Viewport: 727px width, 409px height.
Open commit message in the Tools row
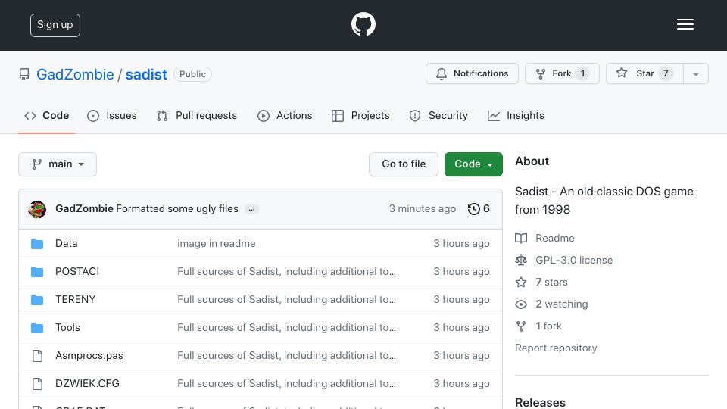[x=286, y=327]
